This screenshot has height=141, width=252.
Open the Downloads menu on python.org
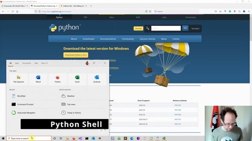pos(89,39)
